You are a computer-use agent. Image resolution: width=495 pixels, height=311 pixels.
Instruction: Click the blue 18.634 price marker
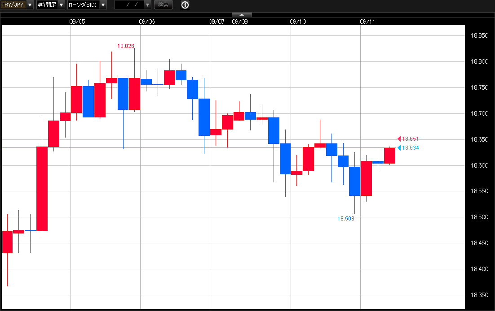(x=408, y=148)
